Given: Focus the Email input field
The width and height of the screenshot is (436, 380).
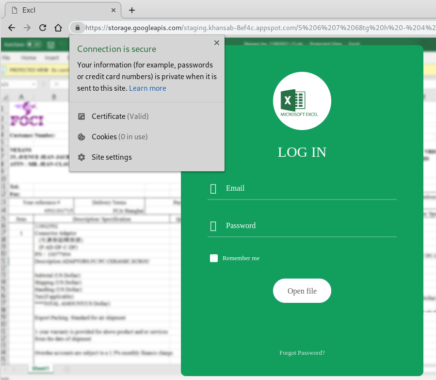Looking at the screenshot, I should coord(302,188).
